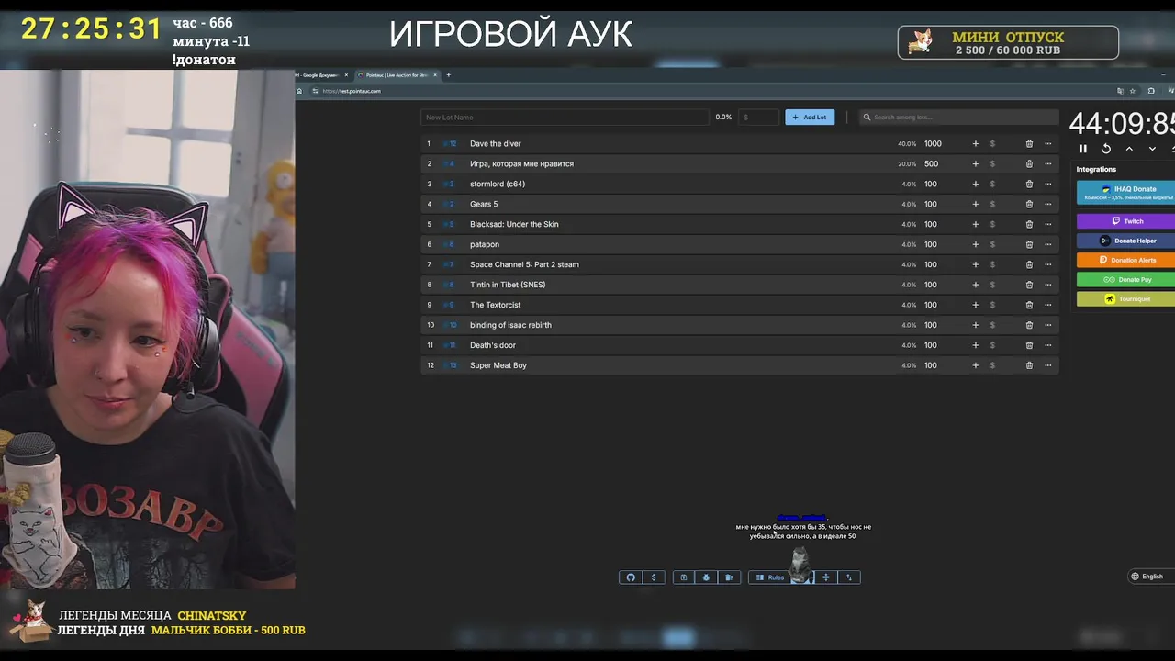Open more options for Death's door
The width and height of the screenshot is (1175, 661).
tap(1047, 346)
